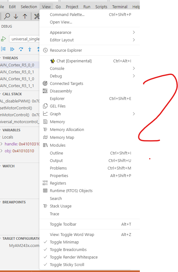The height and width of the screenshot is (272, 178).
Task: Expand the obj variable in Locals
Action: pos(1,151)
